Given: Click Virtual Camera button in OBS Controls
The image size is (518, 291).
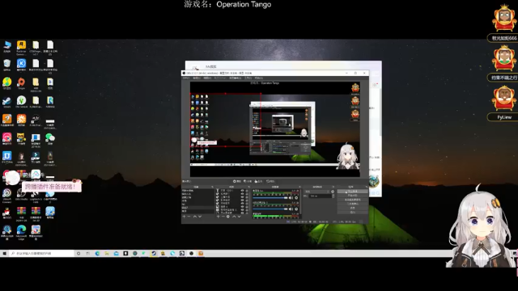Looking at the screenshot, I should pos(353,200).
